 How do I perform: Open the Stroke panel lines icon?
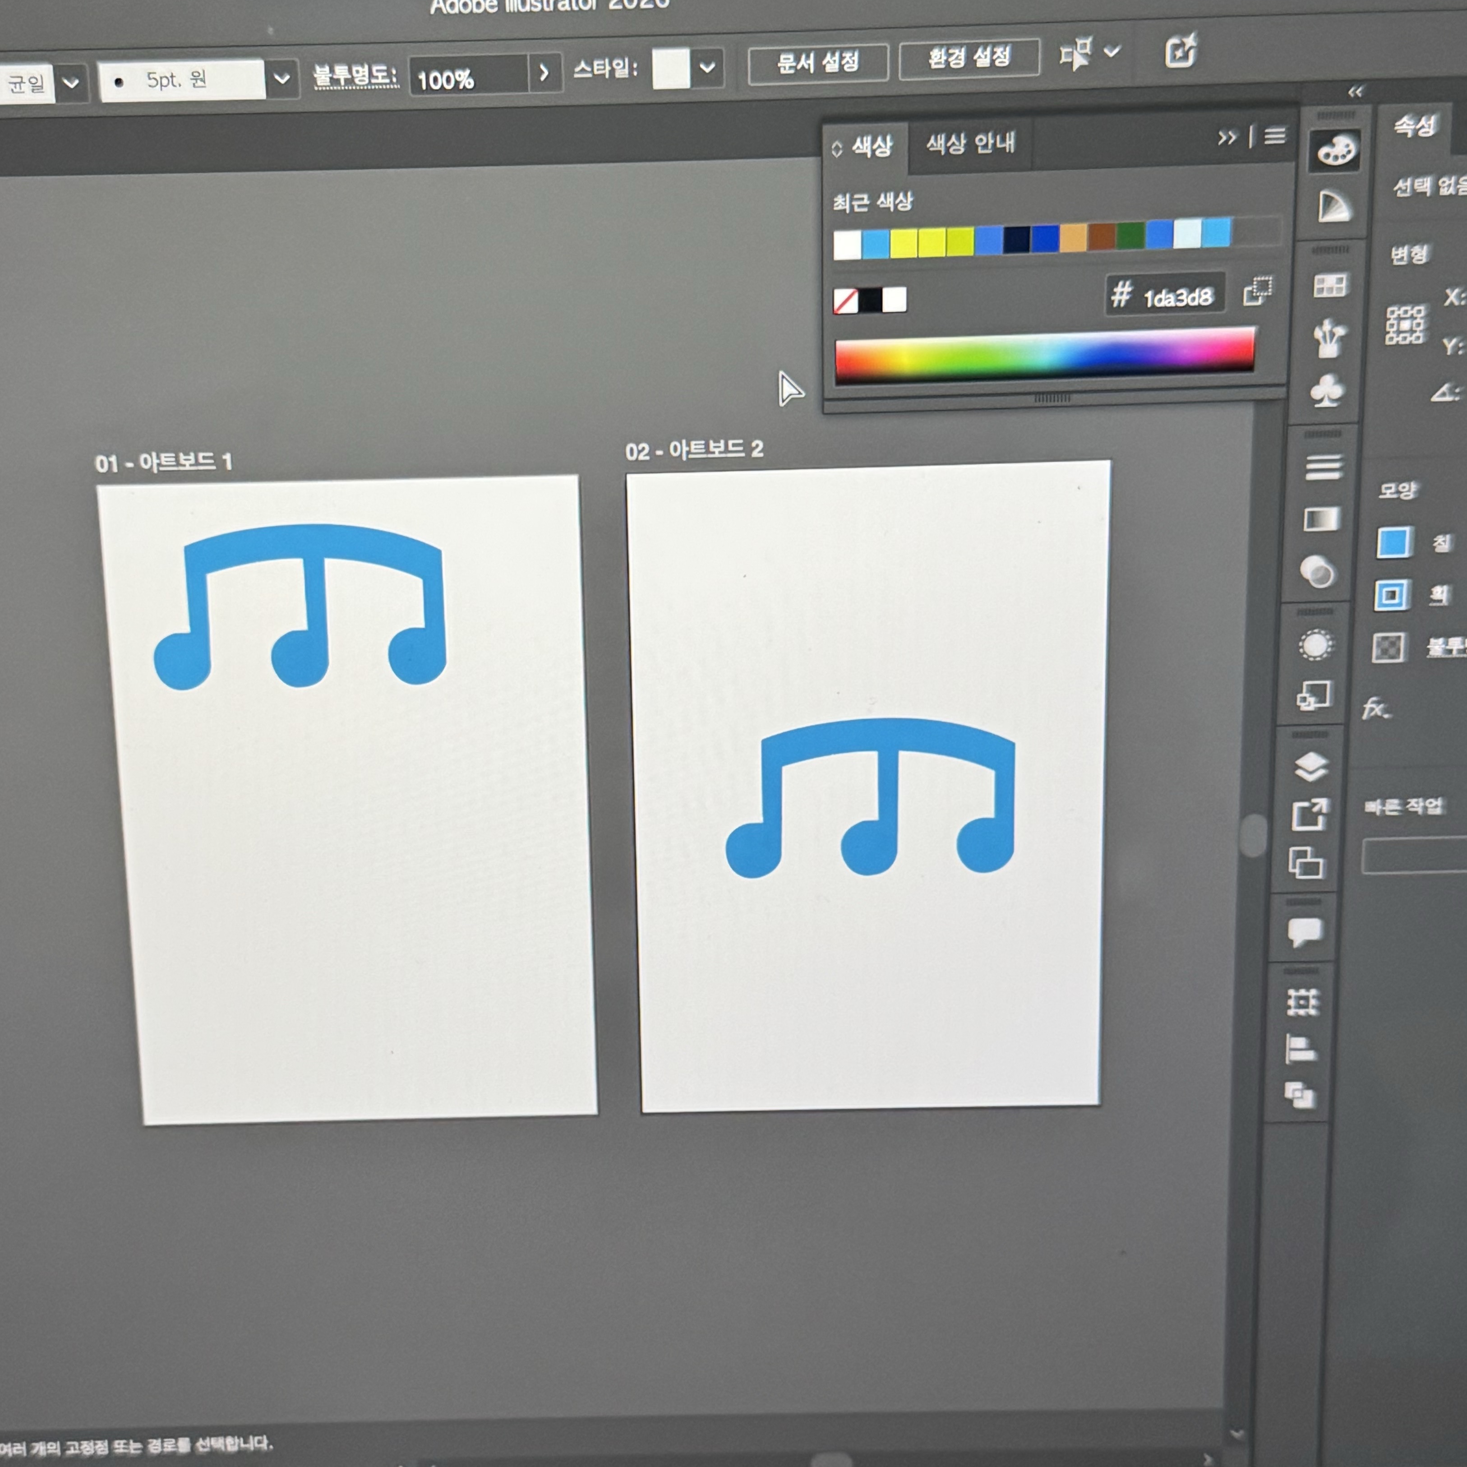pyautogui.click(x=1324, y=467)
